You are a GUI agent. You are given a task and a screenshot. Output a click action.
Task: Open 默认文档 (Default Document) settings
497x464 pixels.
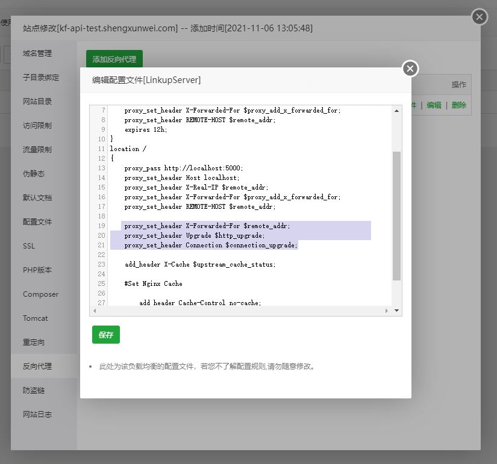[x=36, y=197]
